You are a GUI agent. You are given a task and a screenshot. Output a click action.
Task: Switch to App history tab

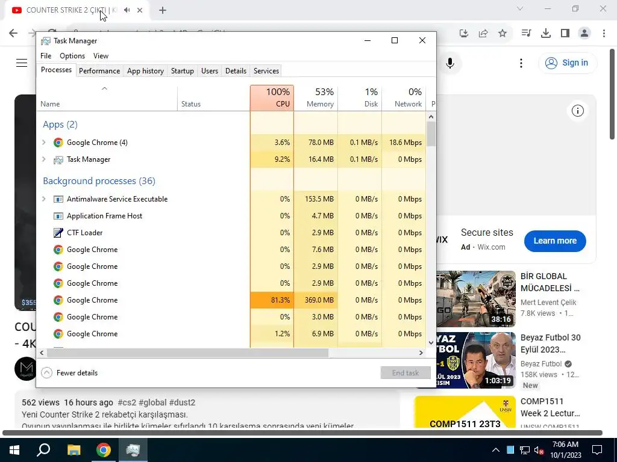[x=145, y=71]
